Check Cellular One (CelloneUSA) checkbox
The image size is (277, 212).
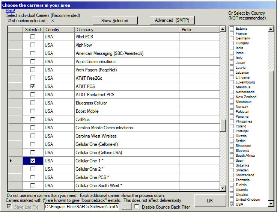click(33, 152)
